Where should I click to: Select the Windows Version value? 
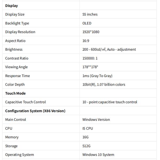(96, 119)
